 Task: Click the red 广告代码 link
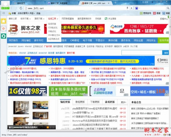(48, 46)
